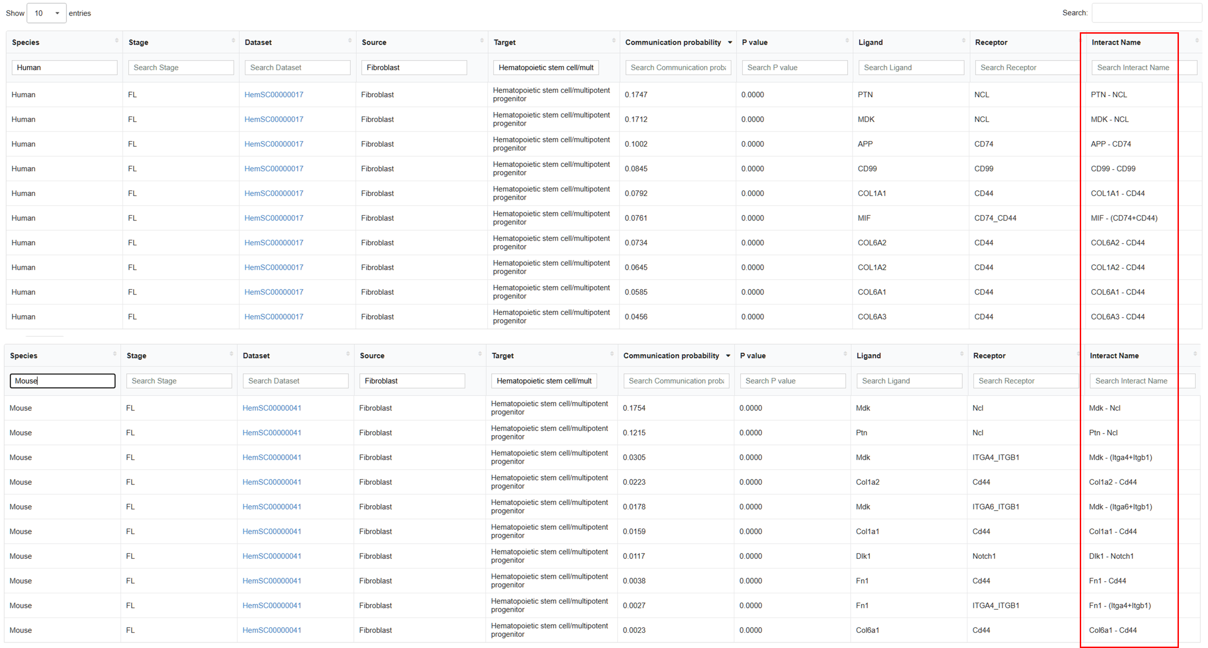Focus lower Search Interact Name filter
1208x648 pixels.
coord(1143,381)
